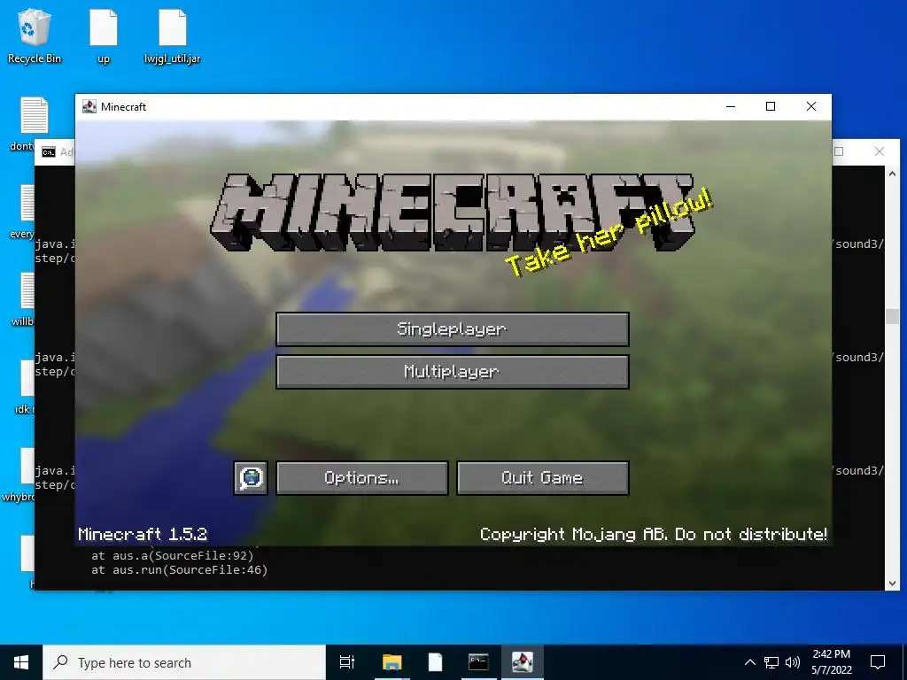Open the notification center icon

(x=878, y=662)
